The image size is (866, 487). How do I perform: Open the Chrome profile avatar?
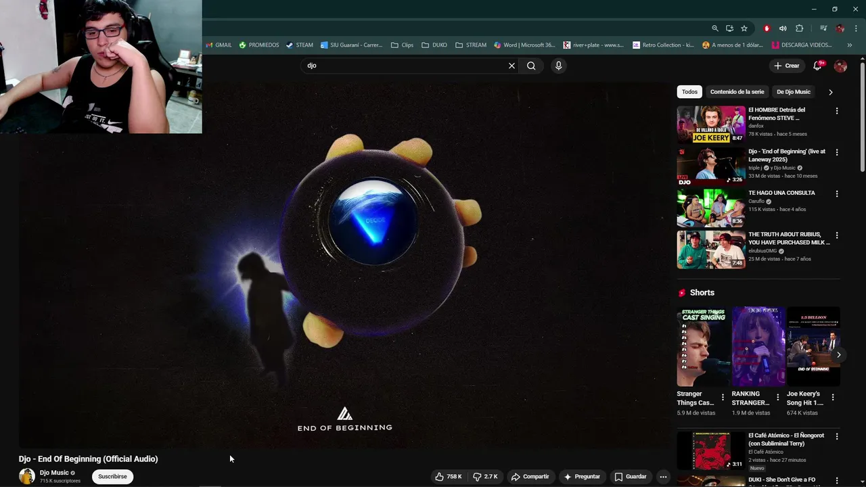tap(840, 28)
